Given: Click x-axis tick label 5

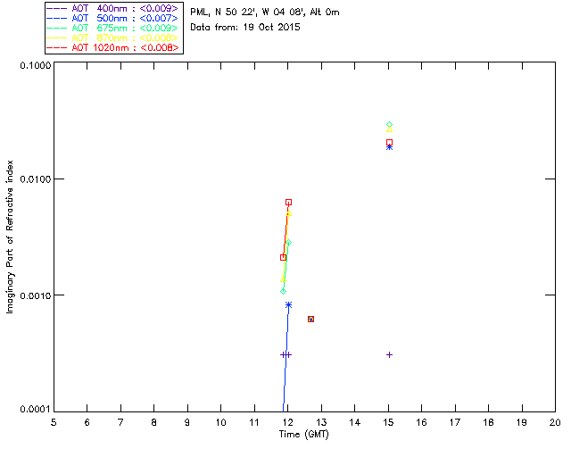Looking at the screenshot, I should pos(54,422).
